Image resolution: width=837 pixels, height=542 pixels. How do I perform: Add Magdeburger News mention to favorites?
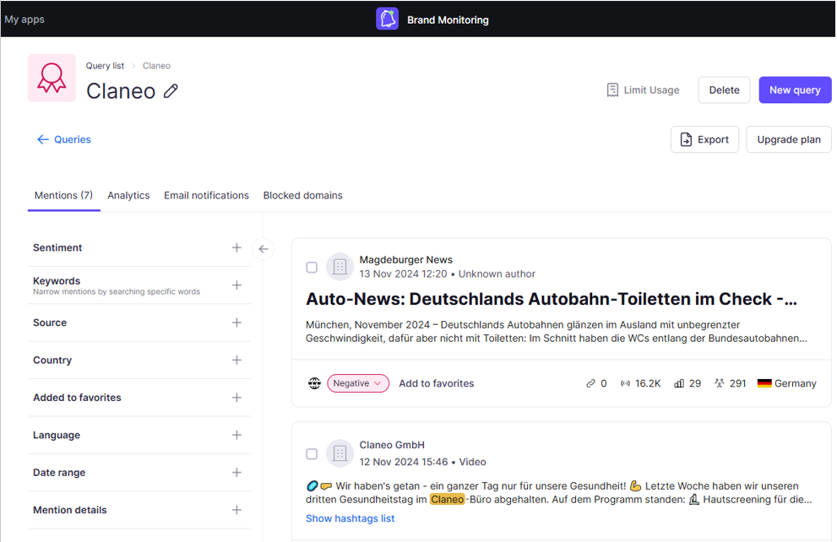click(x=437, y=383)
